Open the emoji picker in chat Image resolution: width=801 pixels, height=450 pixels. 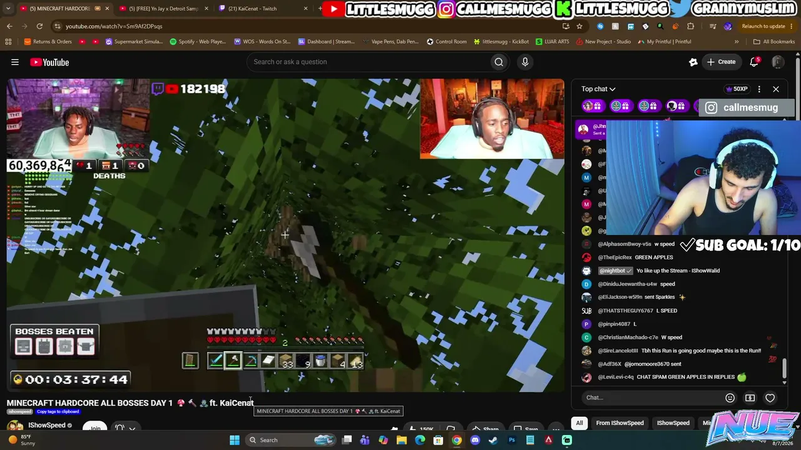pyautogui.click(x=730, y=397)
